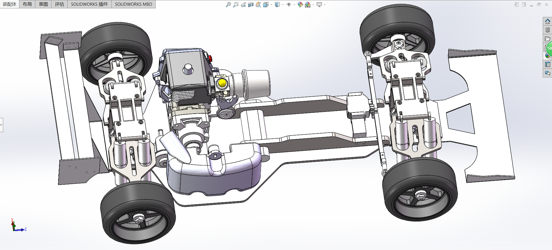Open SOLIDWORKS Resources home in task pane
Image resolution: width=552 pixels, height=250 pixels.
pos(547,22)
